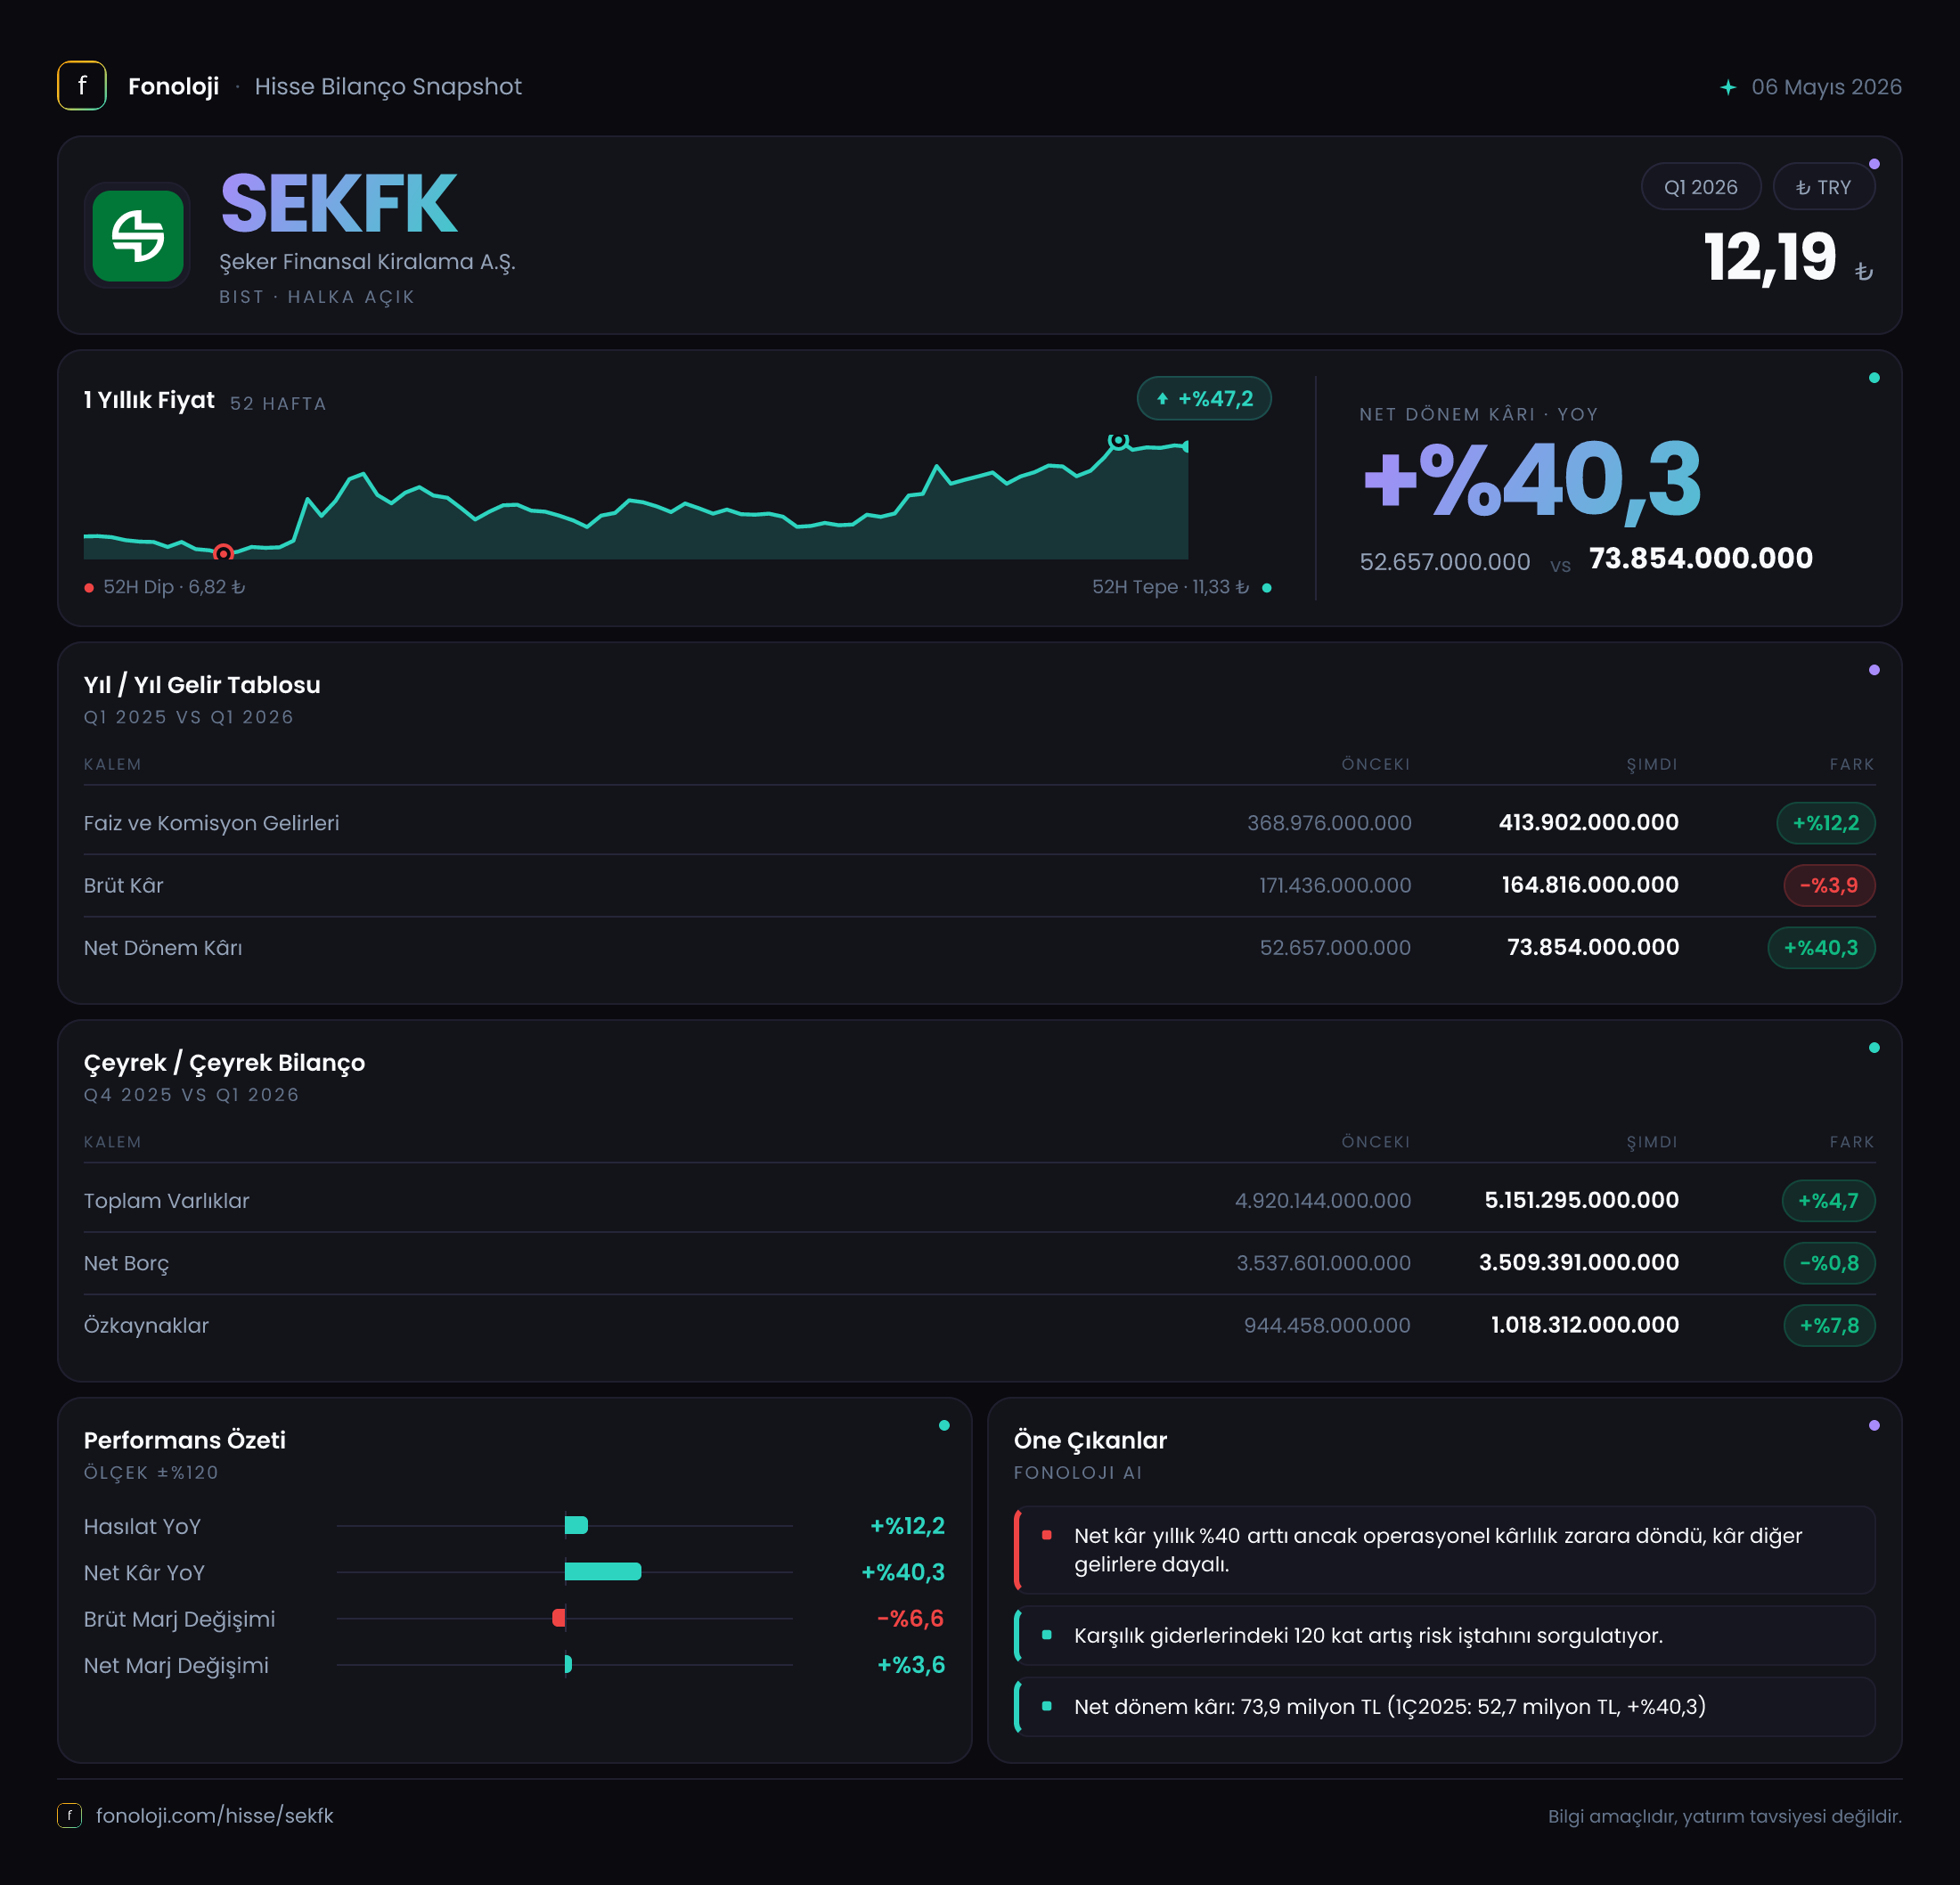Viewport: 1960px width, 1885px height.
Task: Click the "52H Tepe · 11,33" label
Action: pos(1170,587)
